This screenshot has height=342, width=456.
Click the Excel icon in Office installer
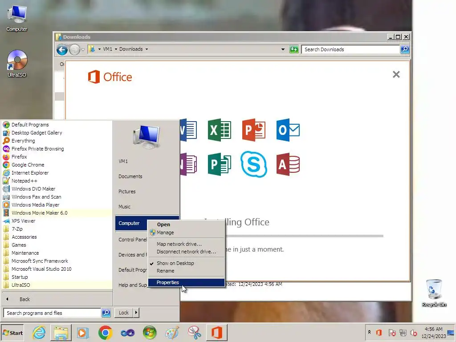tap(220, 130)
